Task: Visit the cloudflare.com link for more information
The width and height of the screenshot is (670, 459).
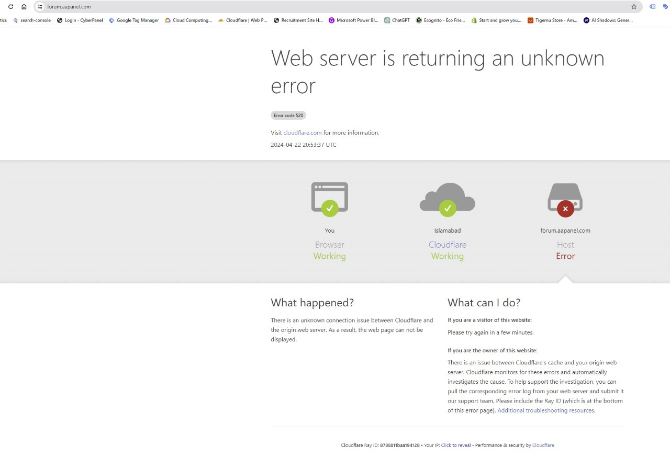Action: click(303, 133)
